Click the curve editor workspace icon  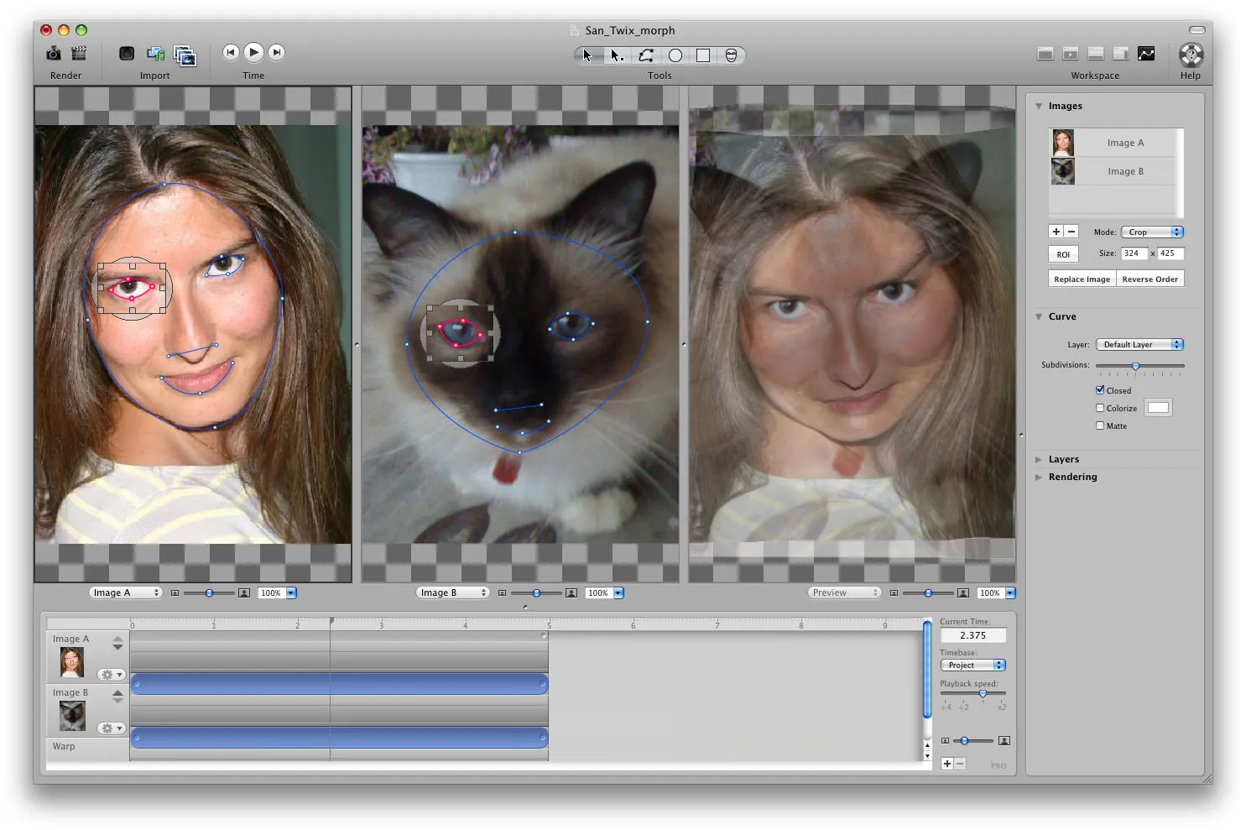tap(1146, 54)
